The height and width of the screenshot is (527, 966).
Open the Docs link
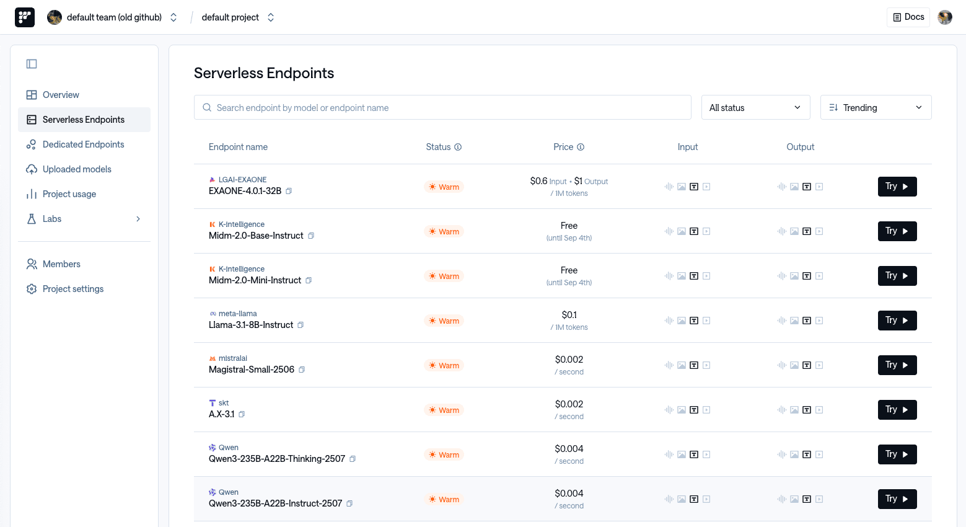pos(908,17)
